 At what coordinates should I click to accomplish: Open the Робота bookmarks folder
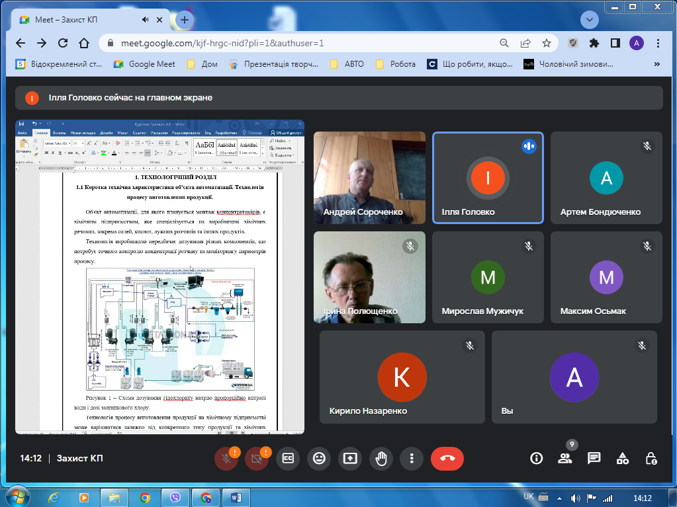[x=396, y=64]
